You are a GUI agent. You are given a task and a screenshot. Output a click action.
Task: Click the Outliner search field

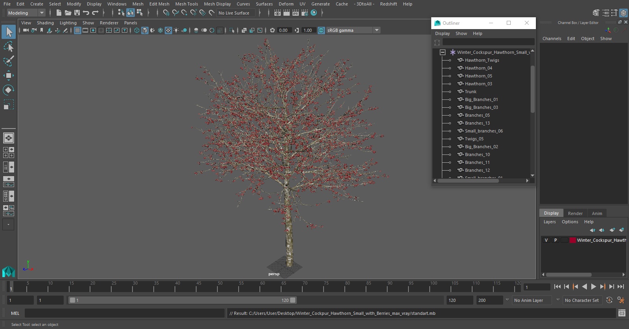click(488, 42)
